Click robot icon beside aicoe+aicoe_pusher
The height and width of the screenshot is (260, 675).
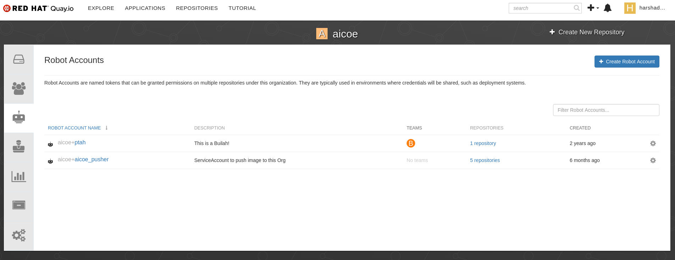(x=50, y=161)
